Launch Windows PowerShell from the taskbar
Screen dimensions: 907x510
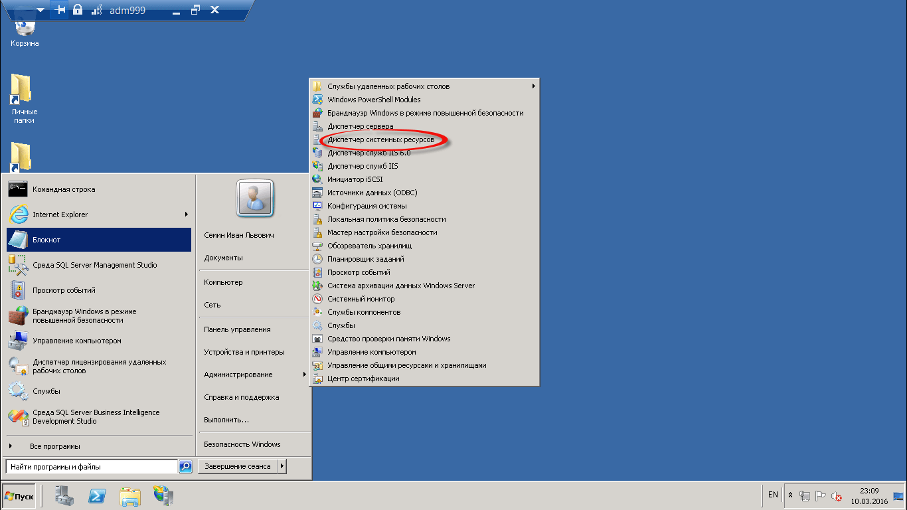[97, 495]
